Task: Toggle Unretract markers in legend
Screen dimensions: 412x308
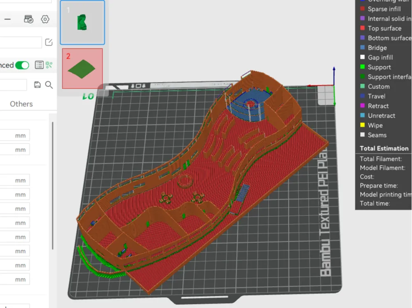Action: [x=378, y=116]
